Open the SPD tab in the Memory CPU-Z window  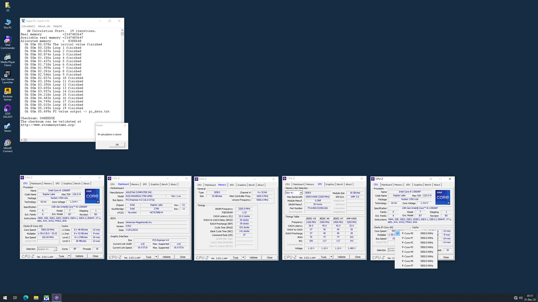[x=232, y=185]
